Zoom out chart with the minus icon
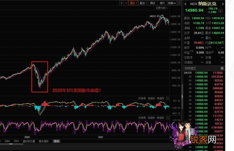 (126, 3)
